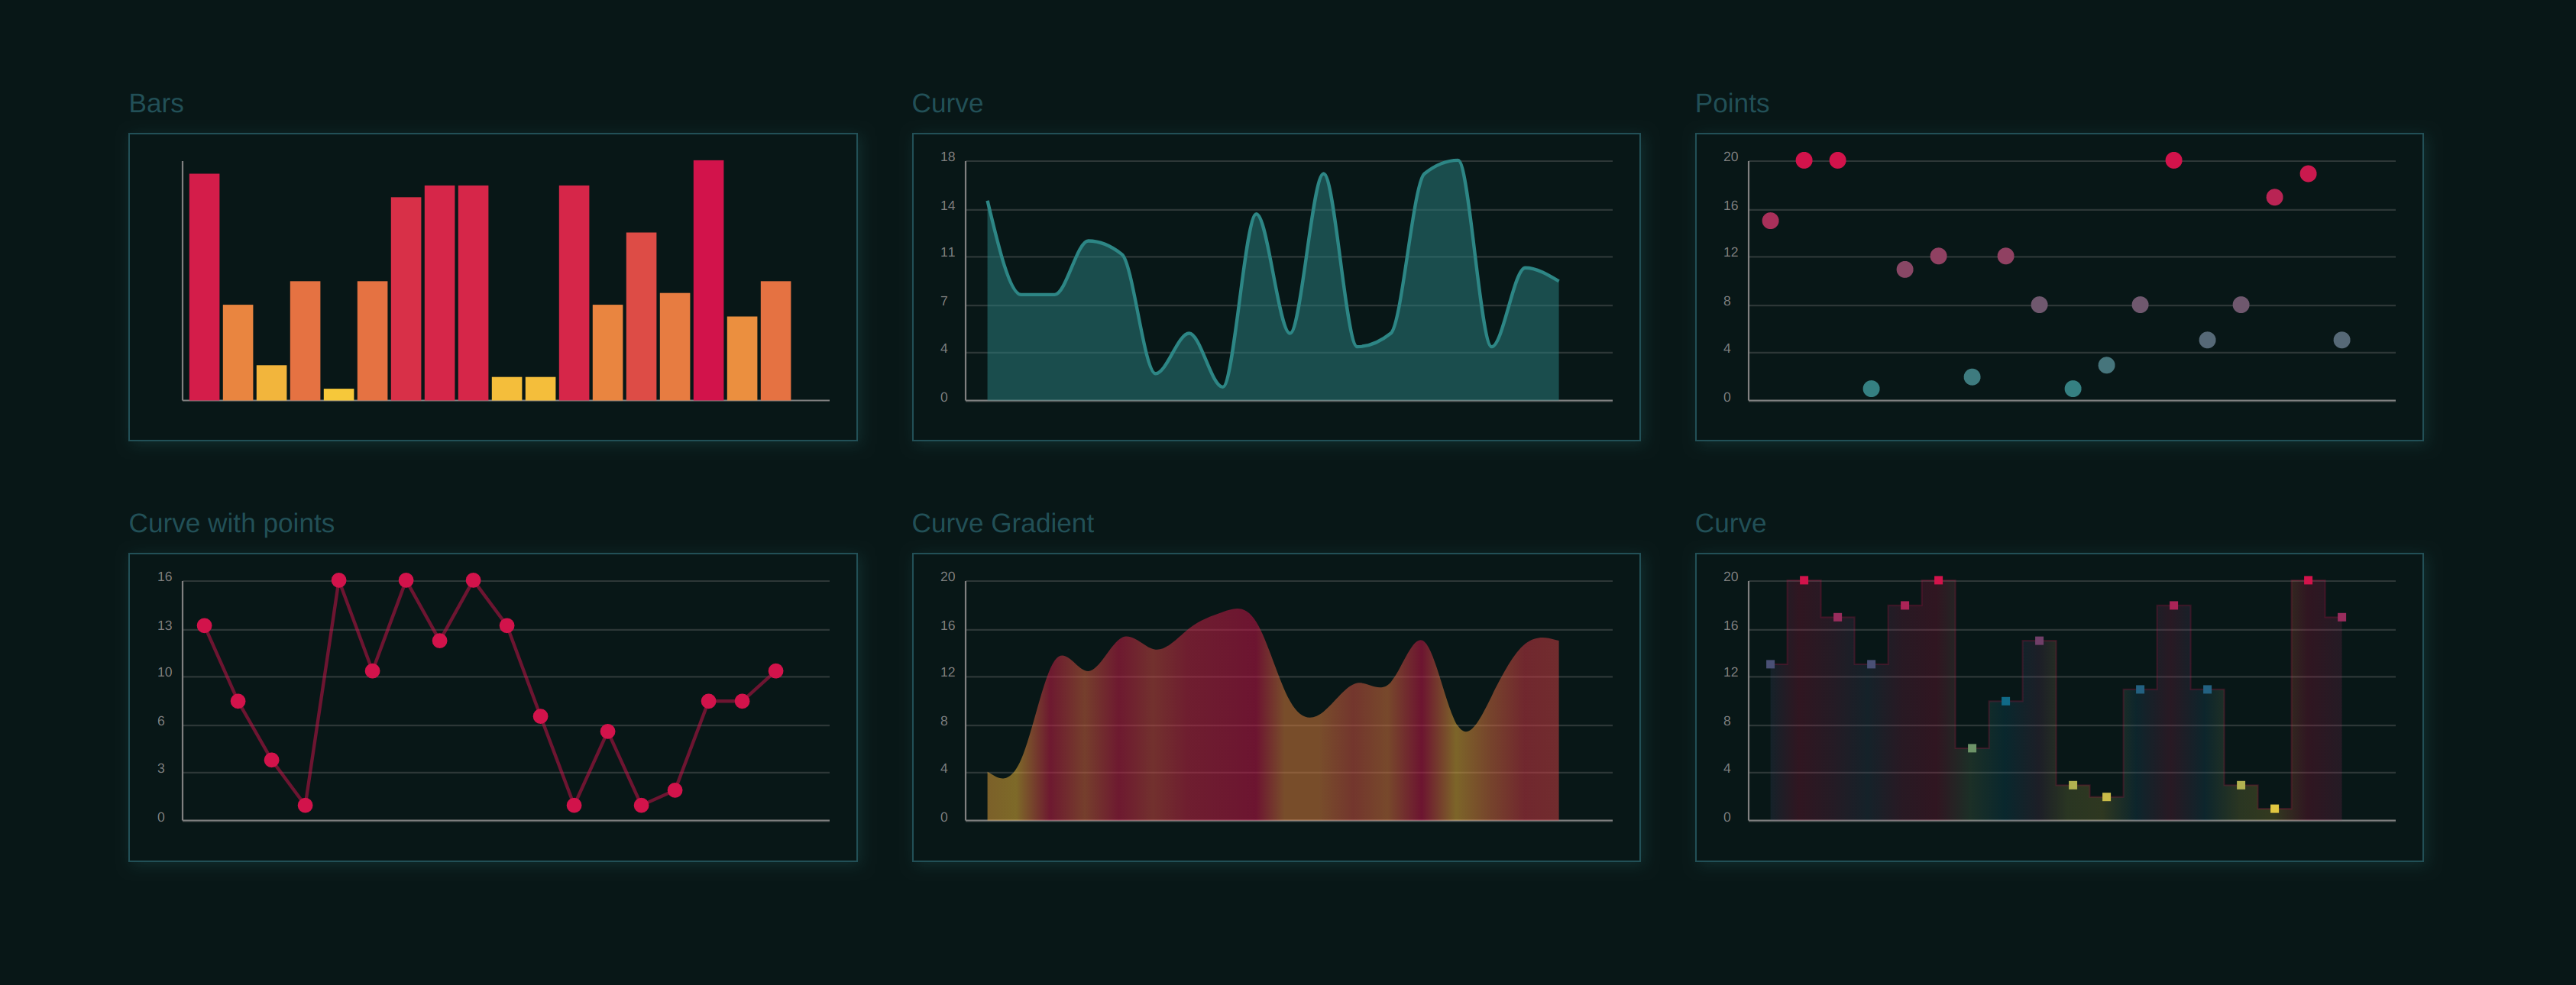
Task: Click the highest peak of the teal curve
Action: pyautogui.click(x=1457, y=161)
